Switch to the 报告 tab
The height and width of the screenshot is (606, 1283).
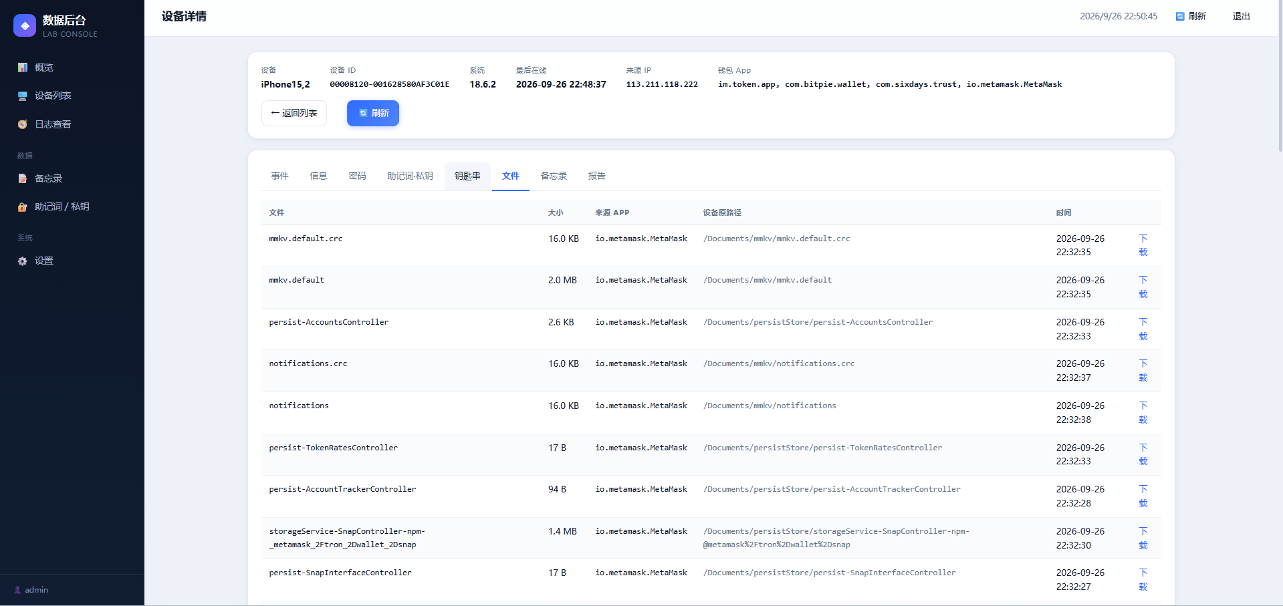[x=597, y=176]
